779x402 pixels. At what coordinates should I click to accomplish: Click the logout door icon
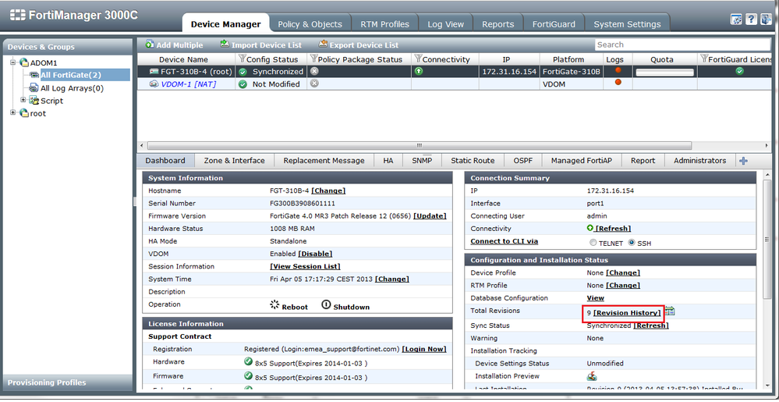pyautogui.click(x=765, y=20)
